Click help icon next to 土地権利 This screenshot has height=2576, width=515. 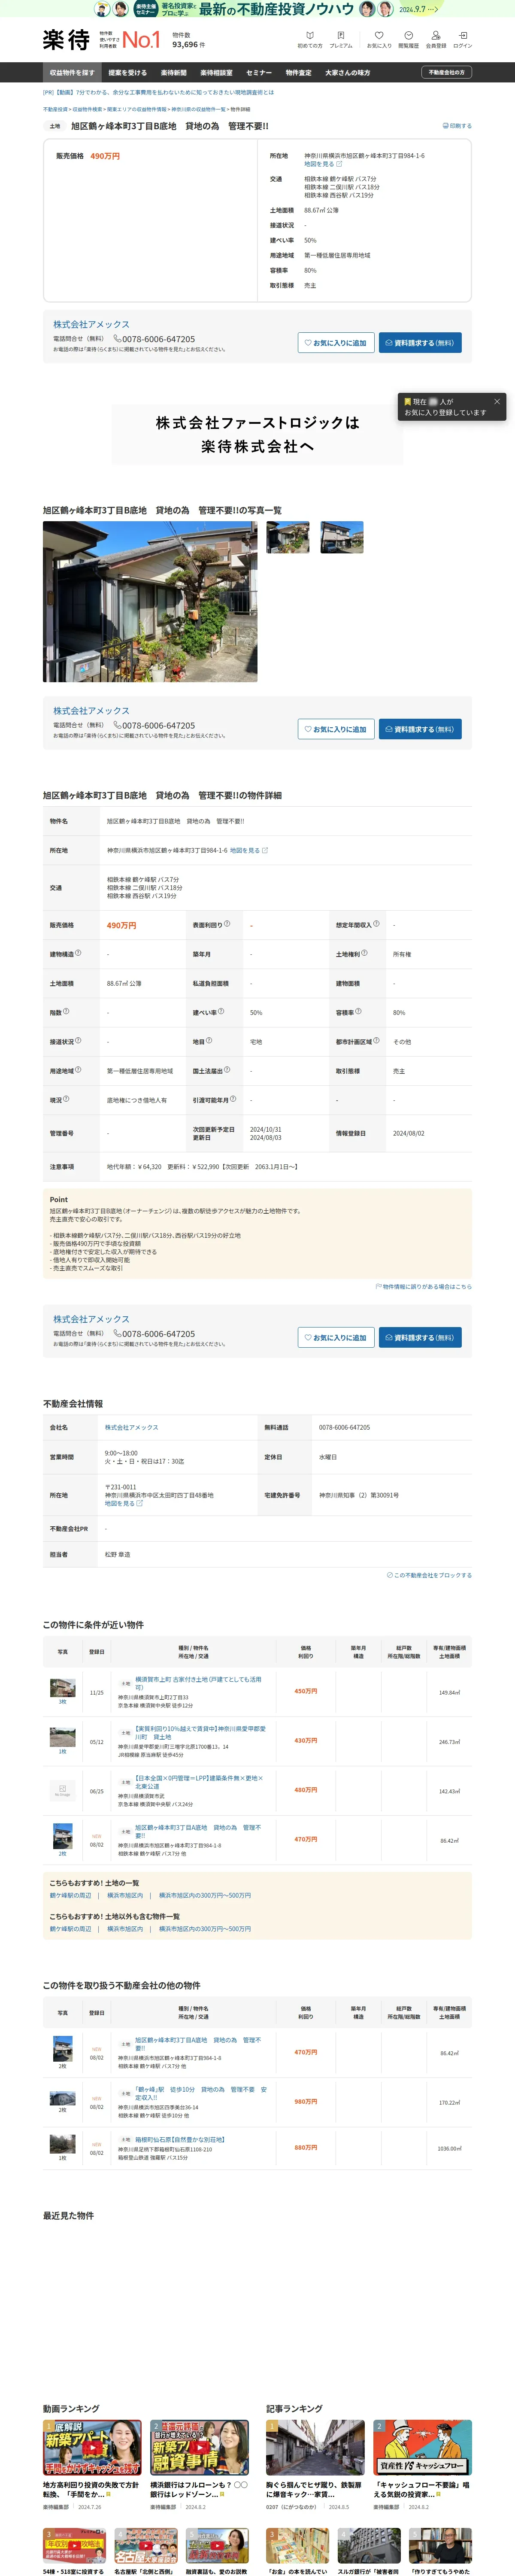(x=364, y=953)
